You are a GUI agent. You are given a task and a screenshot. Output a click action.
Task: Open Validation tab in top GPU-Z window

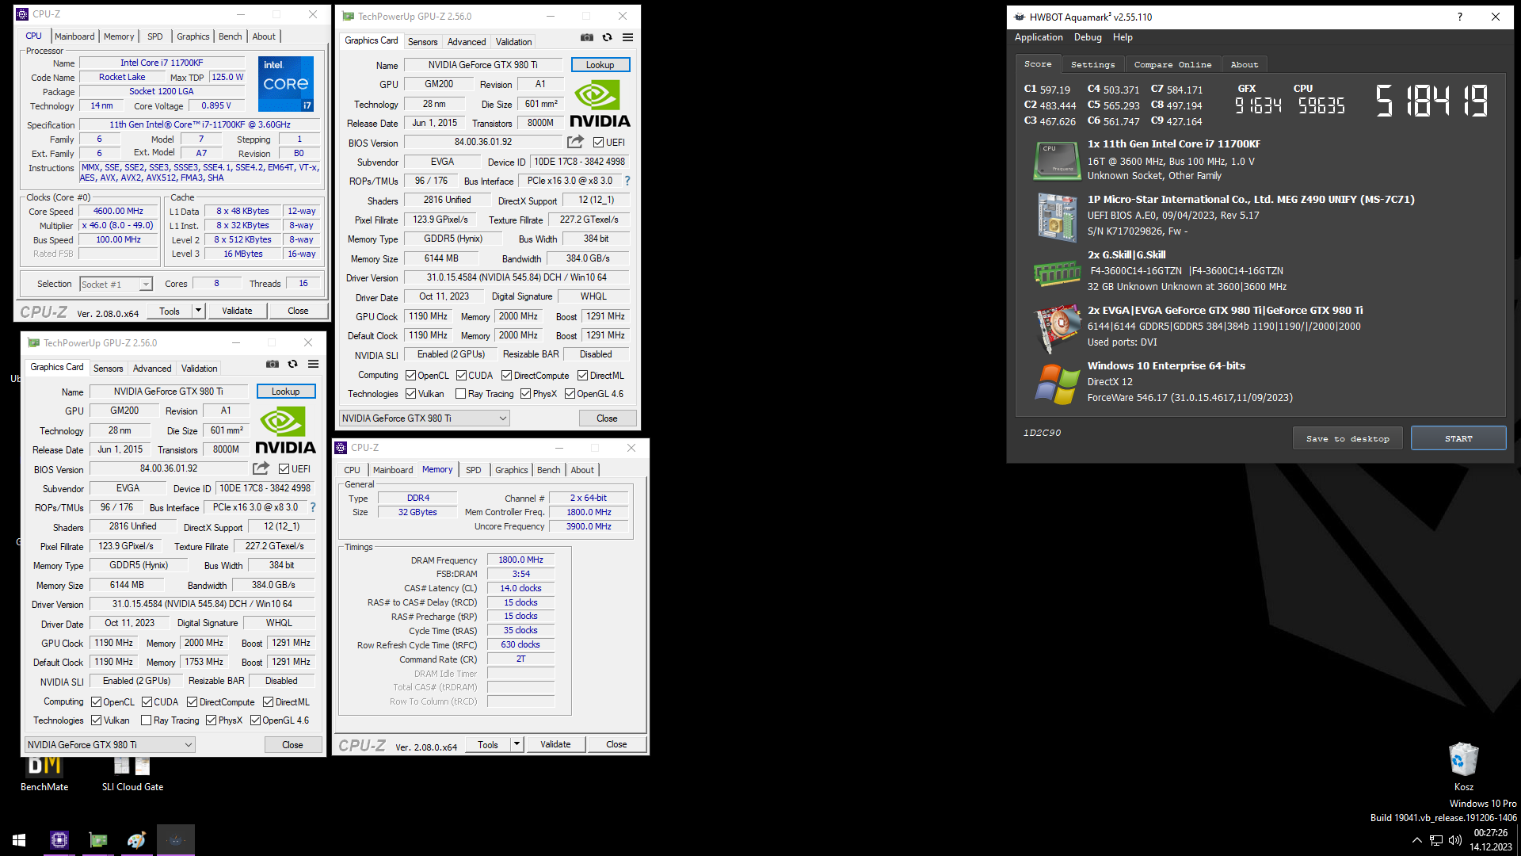[x=514, y=42]
